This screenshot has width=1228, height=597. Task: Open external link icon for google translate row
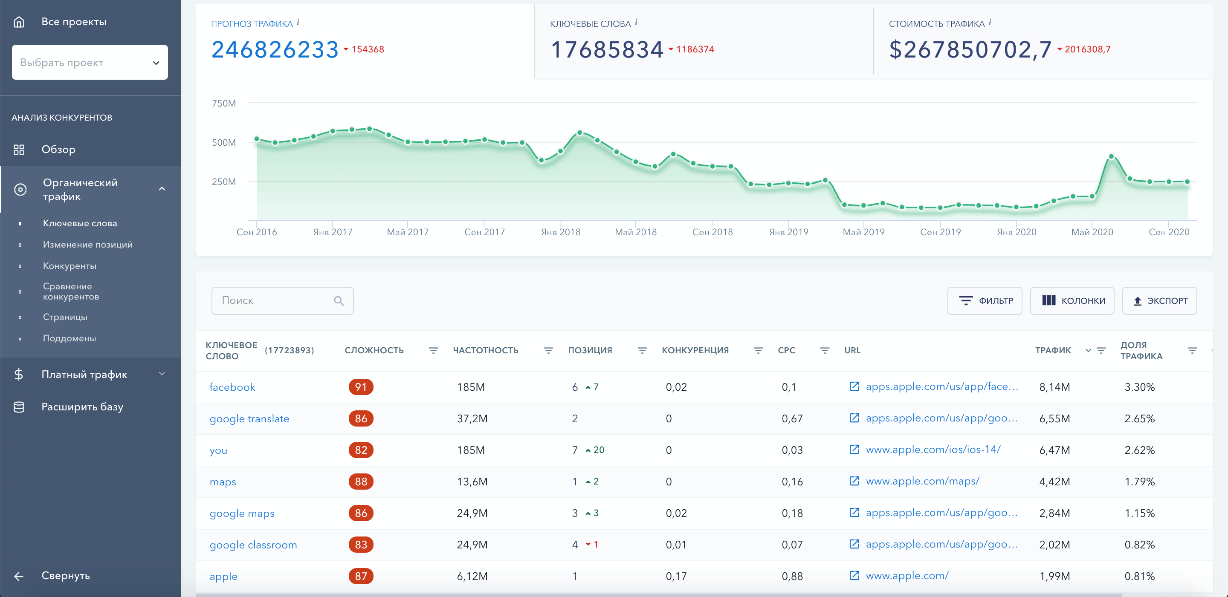pos(854,418)
